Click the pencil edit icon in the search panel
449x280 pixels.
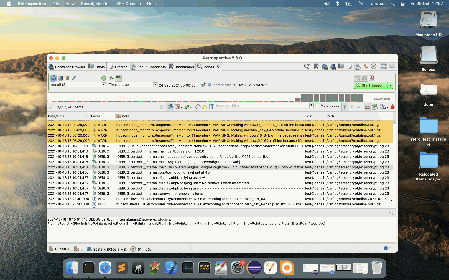click(74, 78)
